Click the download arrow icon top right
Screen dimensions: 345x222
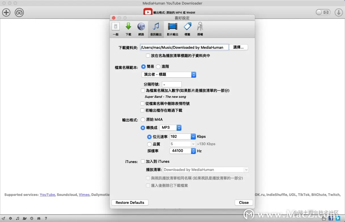pos(339,12)
